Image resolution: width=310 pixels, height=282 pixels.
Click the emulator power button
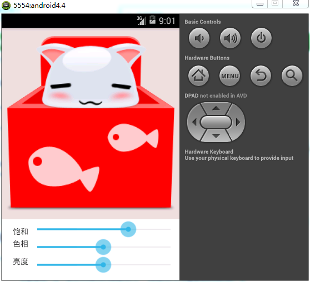(x=261, y=38)
